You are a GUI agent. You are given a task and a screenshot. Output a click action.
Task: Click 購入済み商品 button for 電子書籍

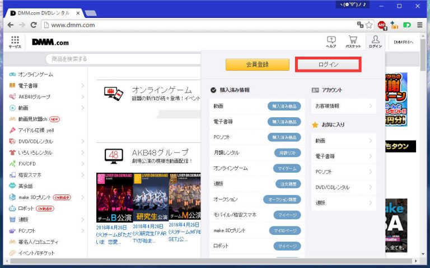click(284, 122)
